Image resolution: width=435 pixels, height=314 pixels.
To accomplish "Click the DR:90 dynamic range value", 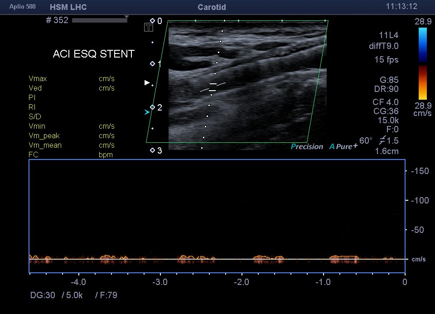I will click(x=386, y=89).
